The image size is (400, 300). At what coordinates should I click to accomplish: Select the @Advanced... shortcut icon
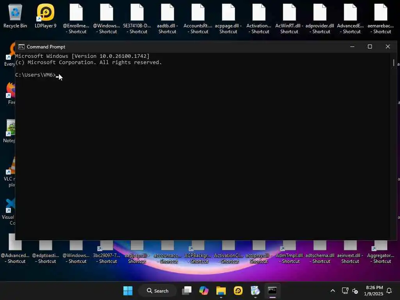[15, 249]
